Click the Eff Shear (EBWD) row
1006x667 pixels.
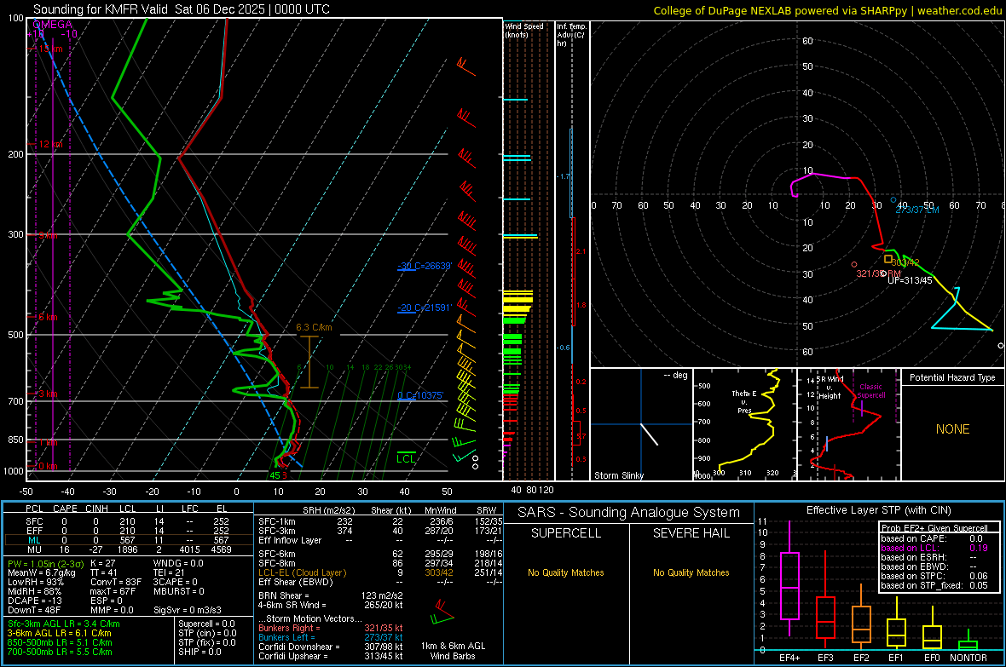[x=380, y=583]
